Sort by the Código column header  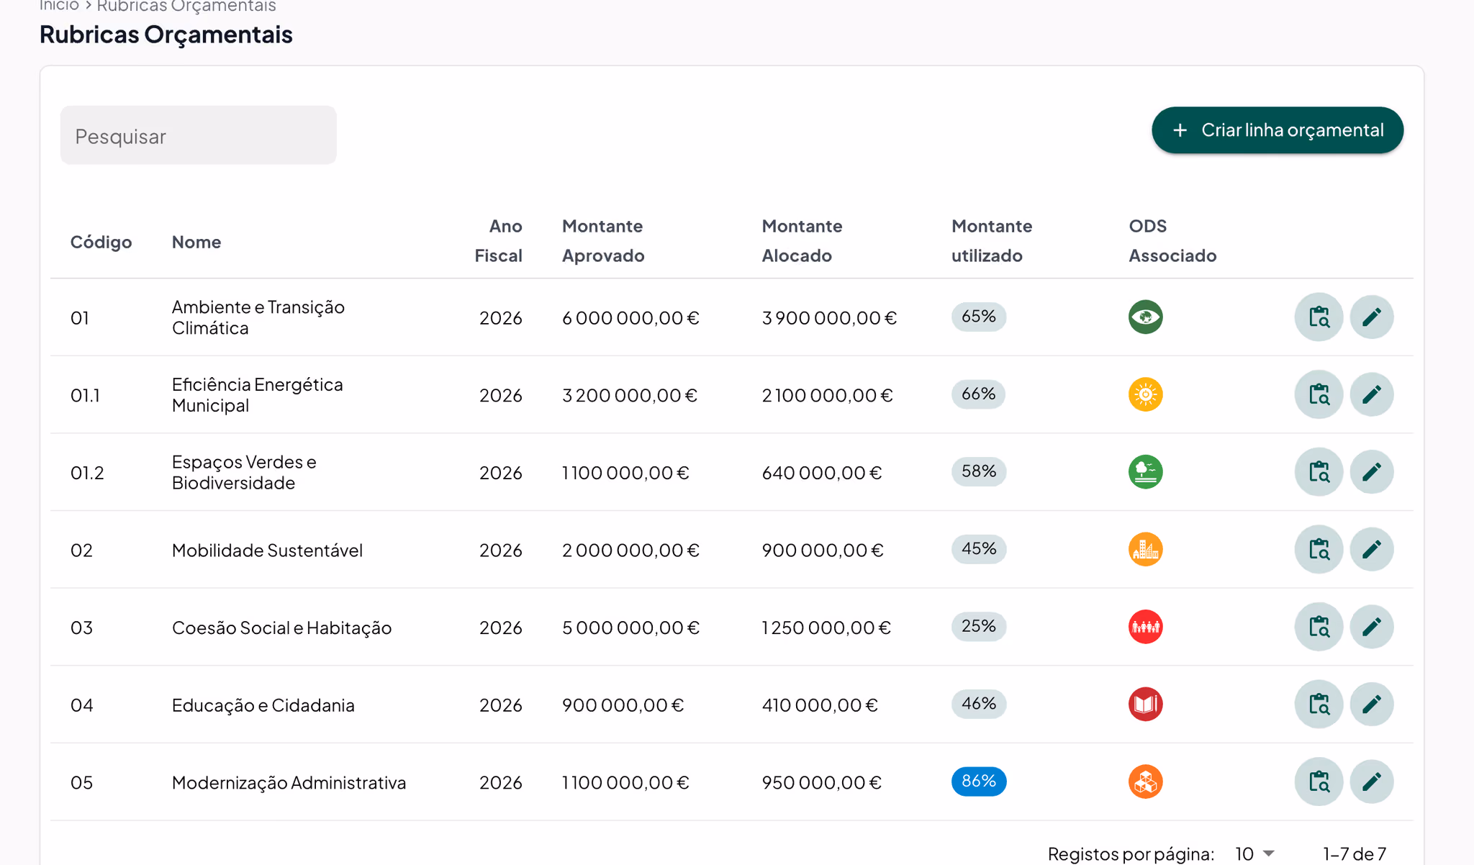(101, 242)
